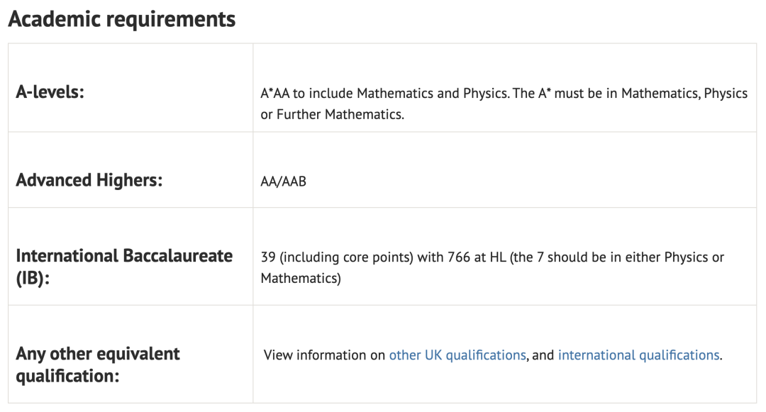Click the View information on text
Viewport: 766px width, 412px height.
click(324, 355)
